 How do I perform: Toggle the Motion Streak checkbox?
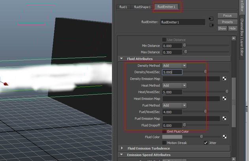point(164,143)
